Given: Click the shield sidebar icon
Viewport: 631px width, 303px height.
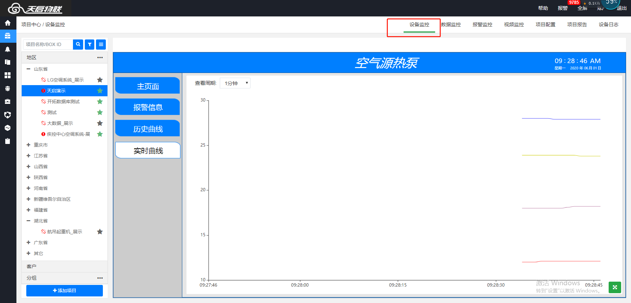Looking at the screenshot, I should coord(8,115).
